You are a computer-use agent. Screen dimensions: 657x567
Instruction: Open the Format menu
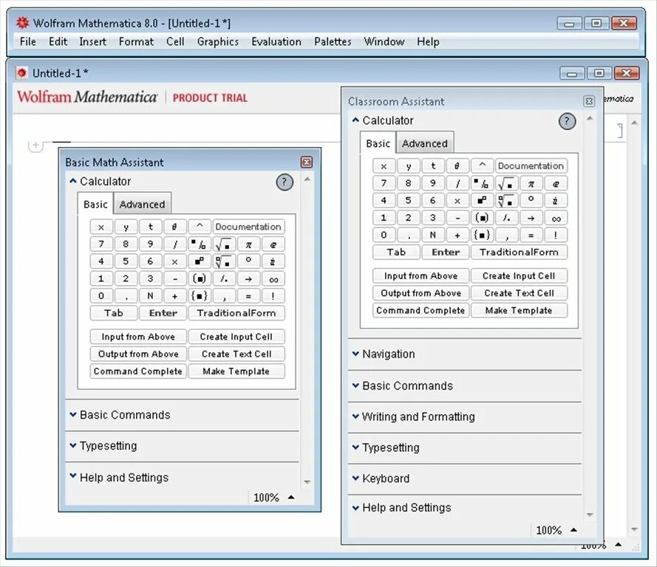coord(136,42)
